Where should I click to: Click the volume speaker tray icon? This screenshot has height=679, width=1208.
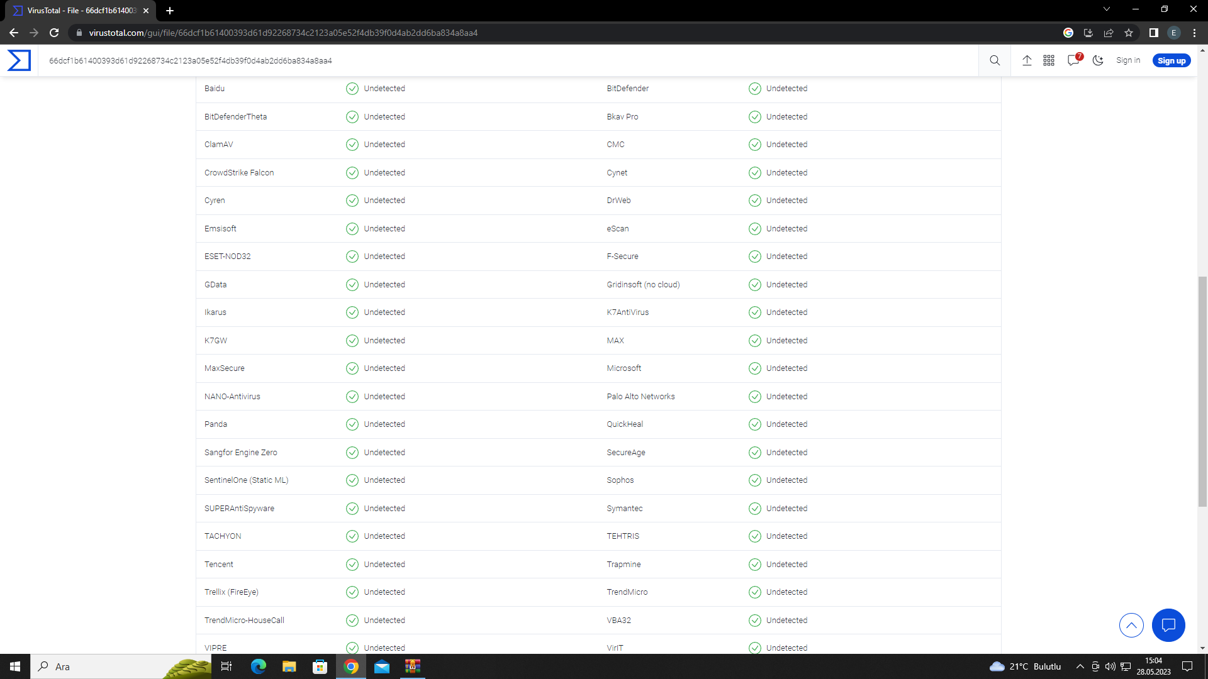[x=1110, y=666]
